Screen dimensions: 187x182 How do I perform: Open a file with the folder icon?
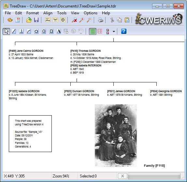tap(29, 20)
